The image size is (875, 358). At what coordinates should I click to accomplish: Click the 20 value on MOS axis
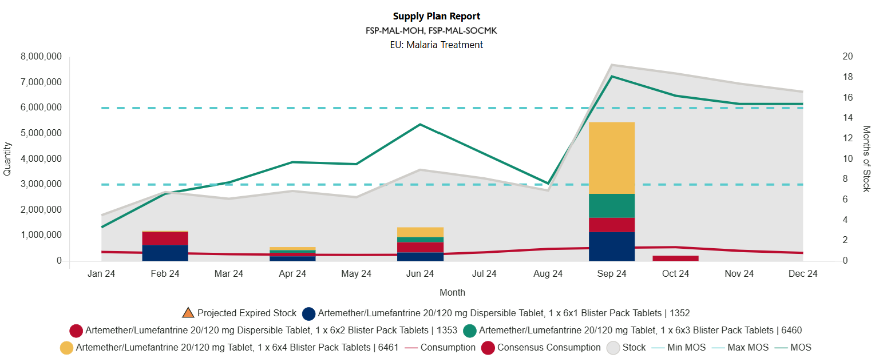(x=848, y=56)
